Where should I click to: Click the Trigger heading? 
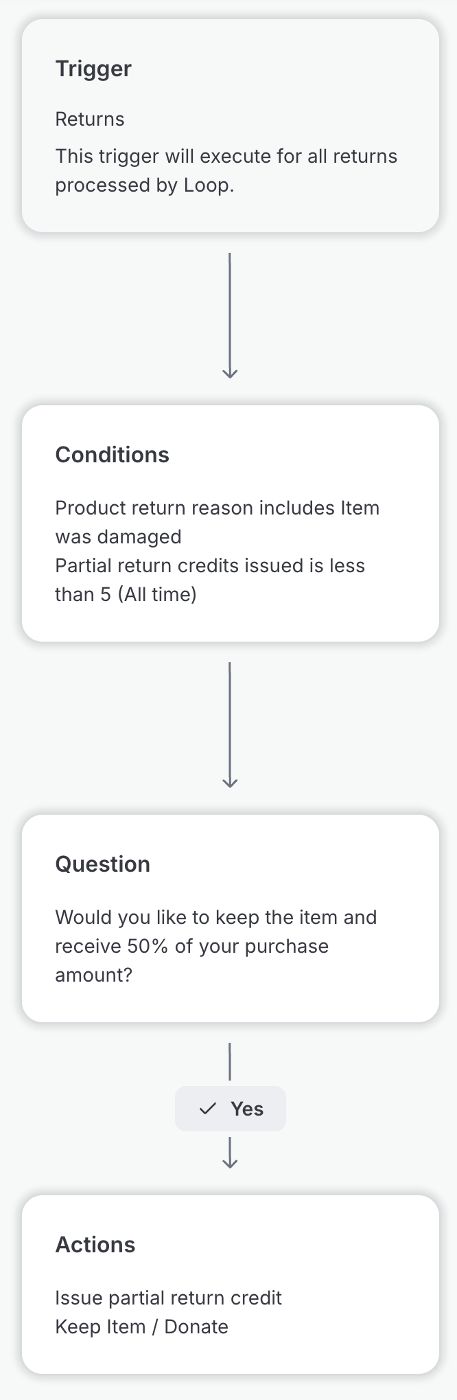(93, 69)
